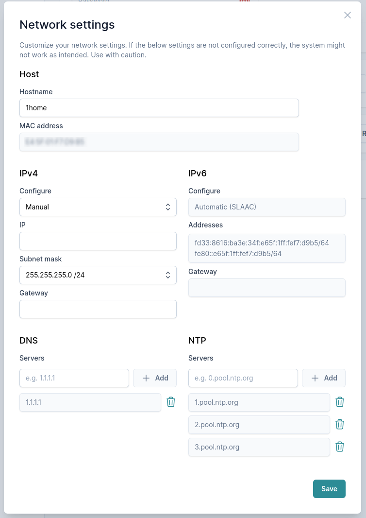The image size is (366, 518).
Task: Close the Network settings dialog
Action: [x=348, y=15]
